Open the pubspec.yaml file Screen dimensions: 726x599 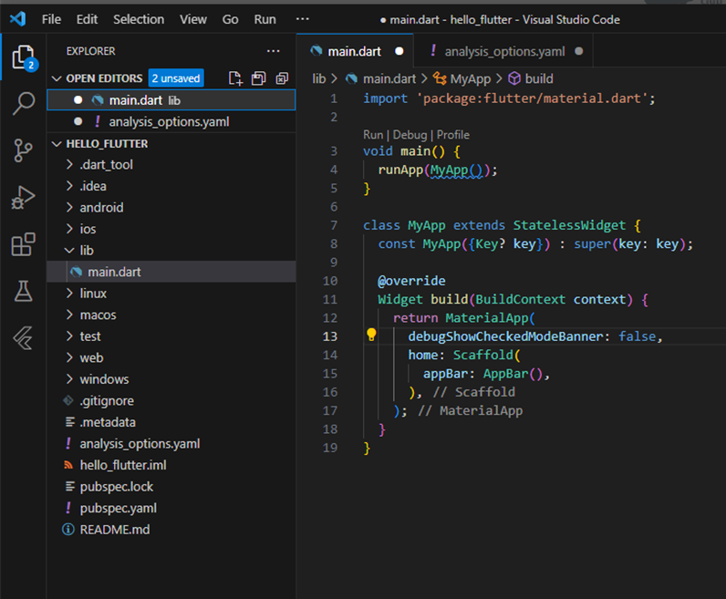pos(171,508)
